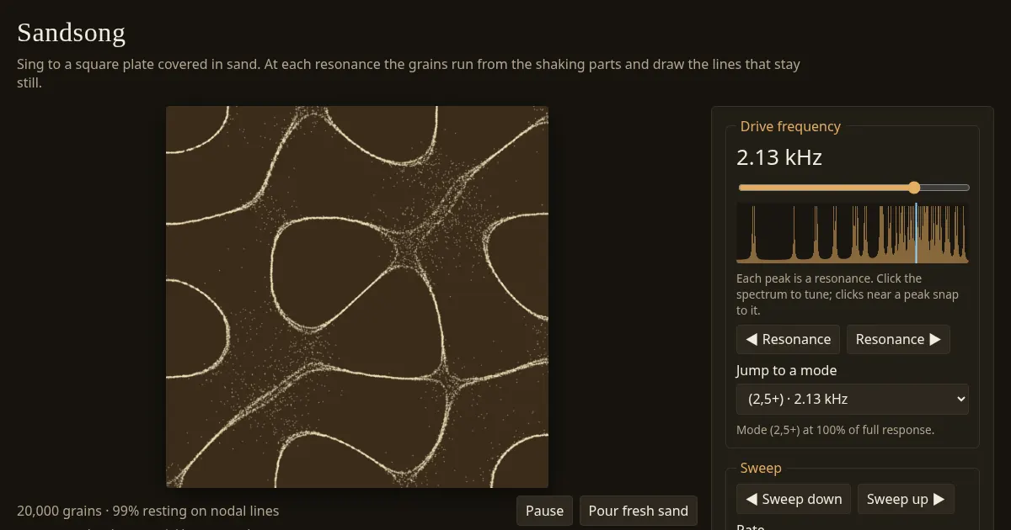
Task: Start Sweep down
Action: [794, 499]
